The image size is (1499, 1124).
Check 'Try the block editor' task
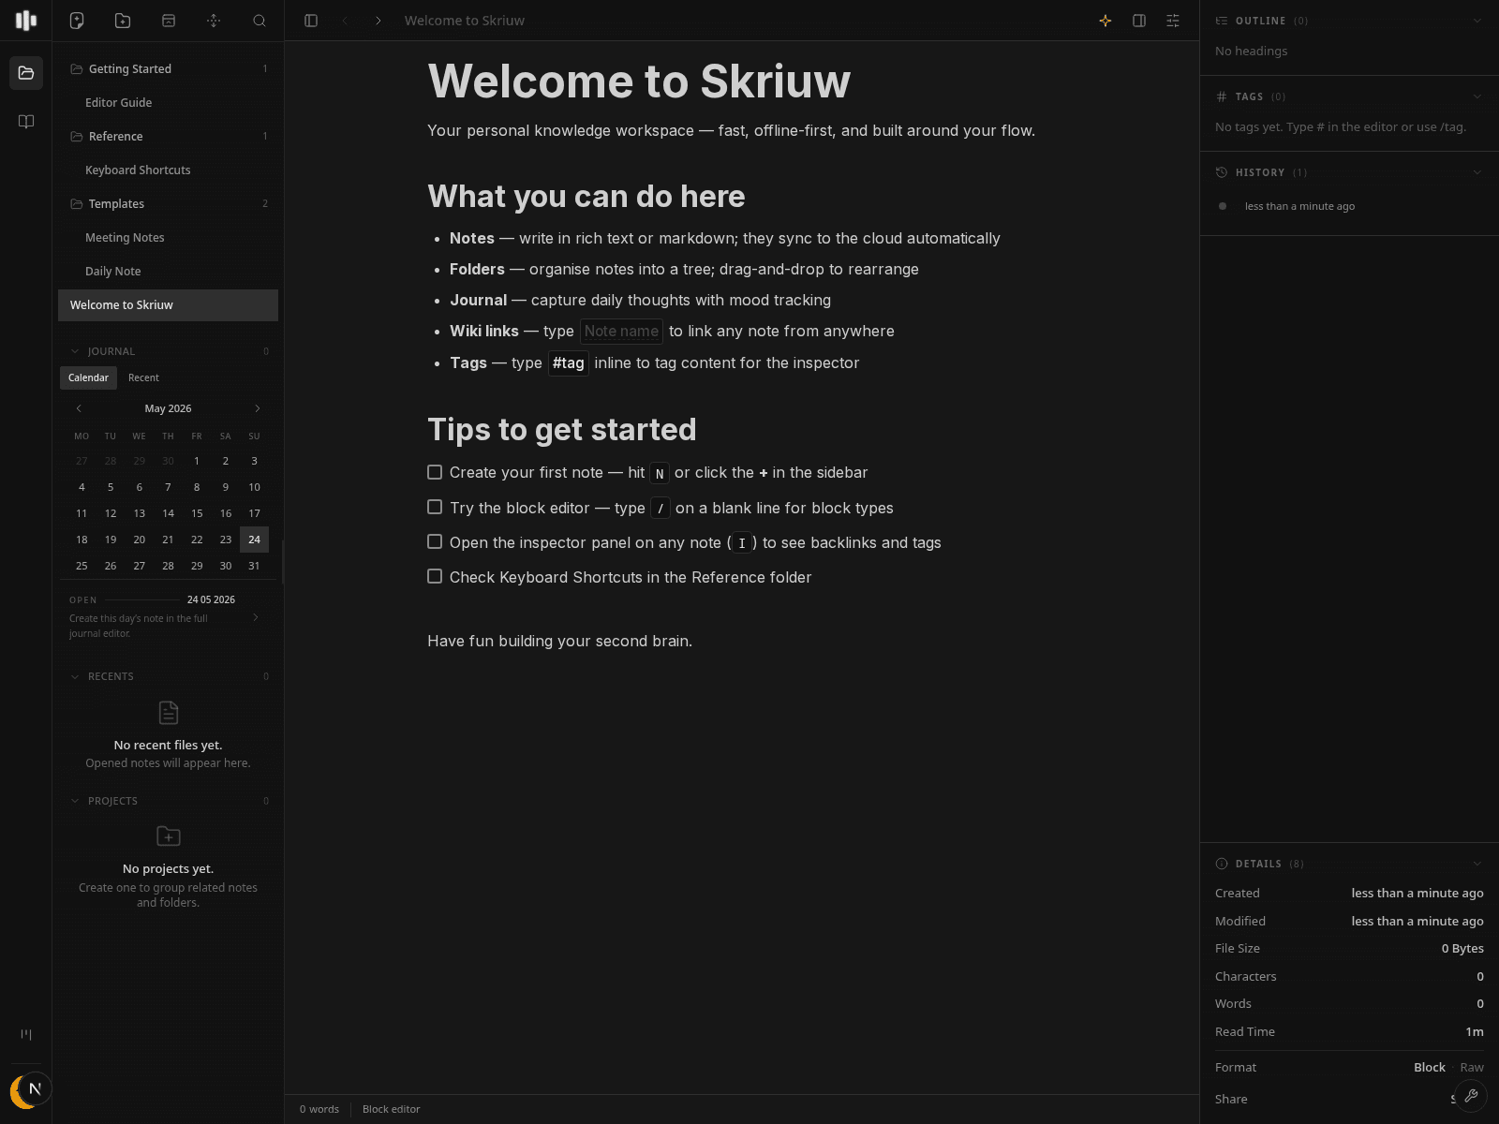click(x=435, y=507)
